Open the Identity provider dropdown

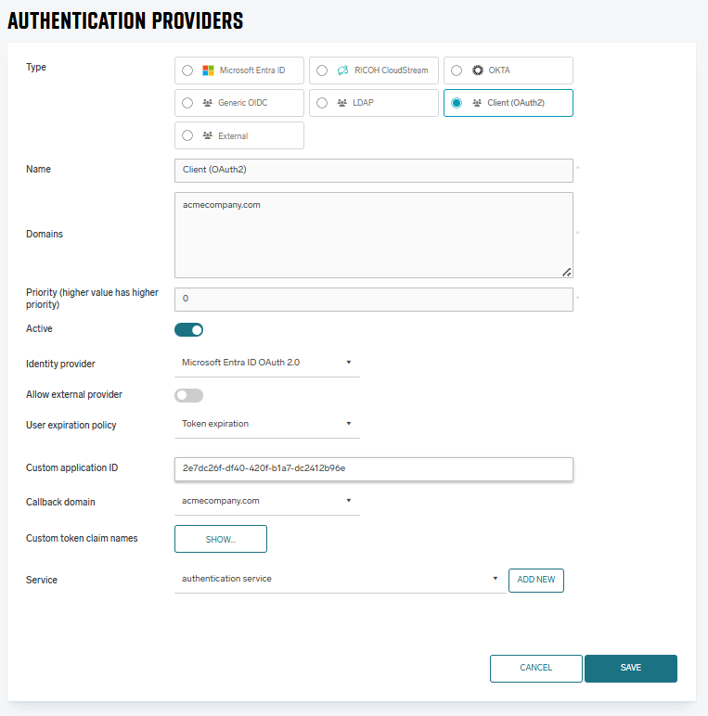tap(266, 363)
